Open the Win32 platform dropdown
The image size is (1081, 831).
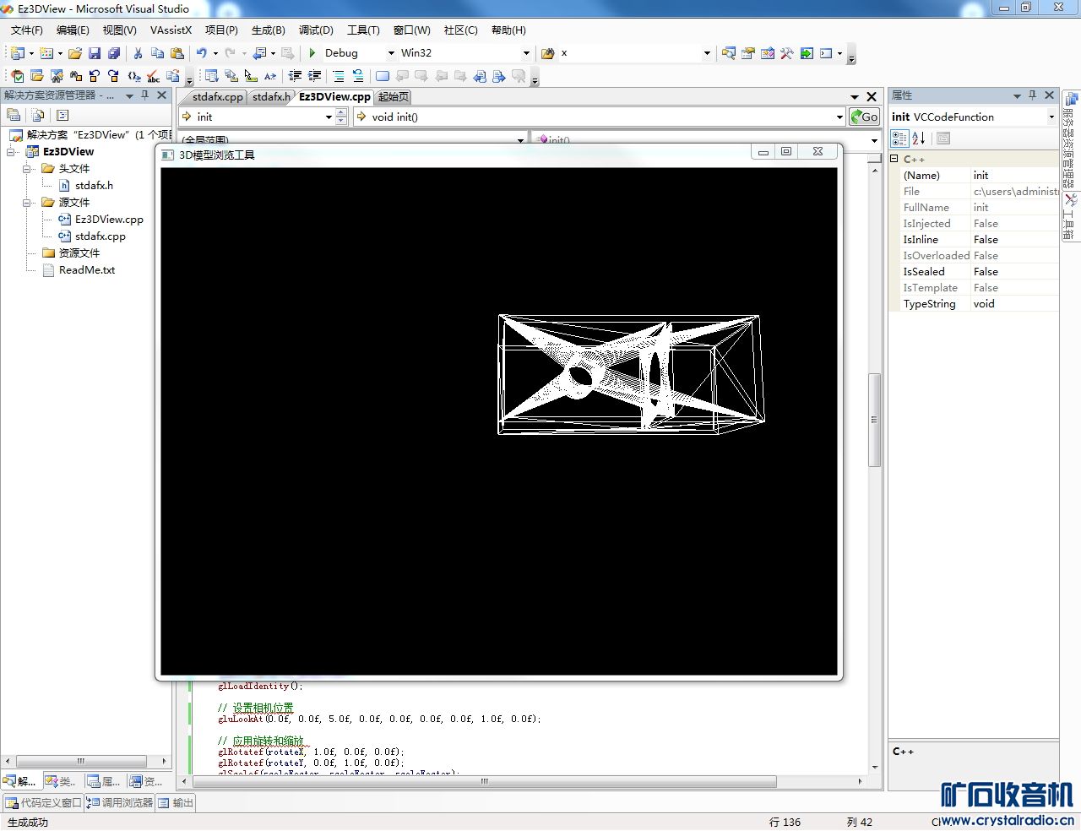coord(526,53)
